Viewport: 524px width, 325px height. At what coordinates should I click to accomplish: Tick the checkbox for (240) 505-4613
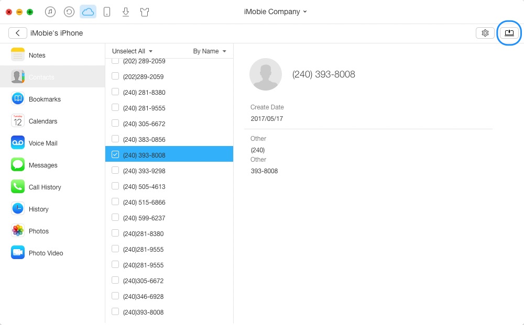click(115, 186)
